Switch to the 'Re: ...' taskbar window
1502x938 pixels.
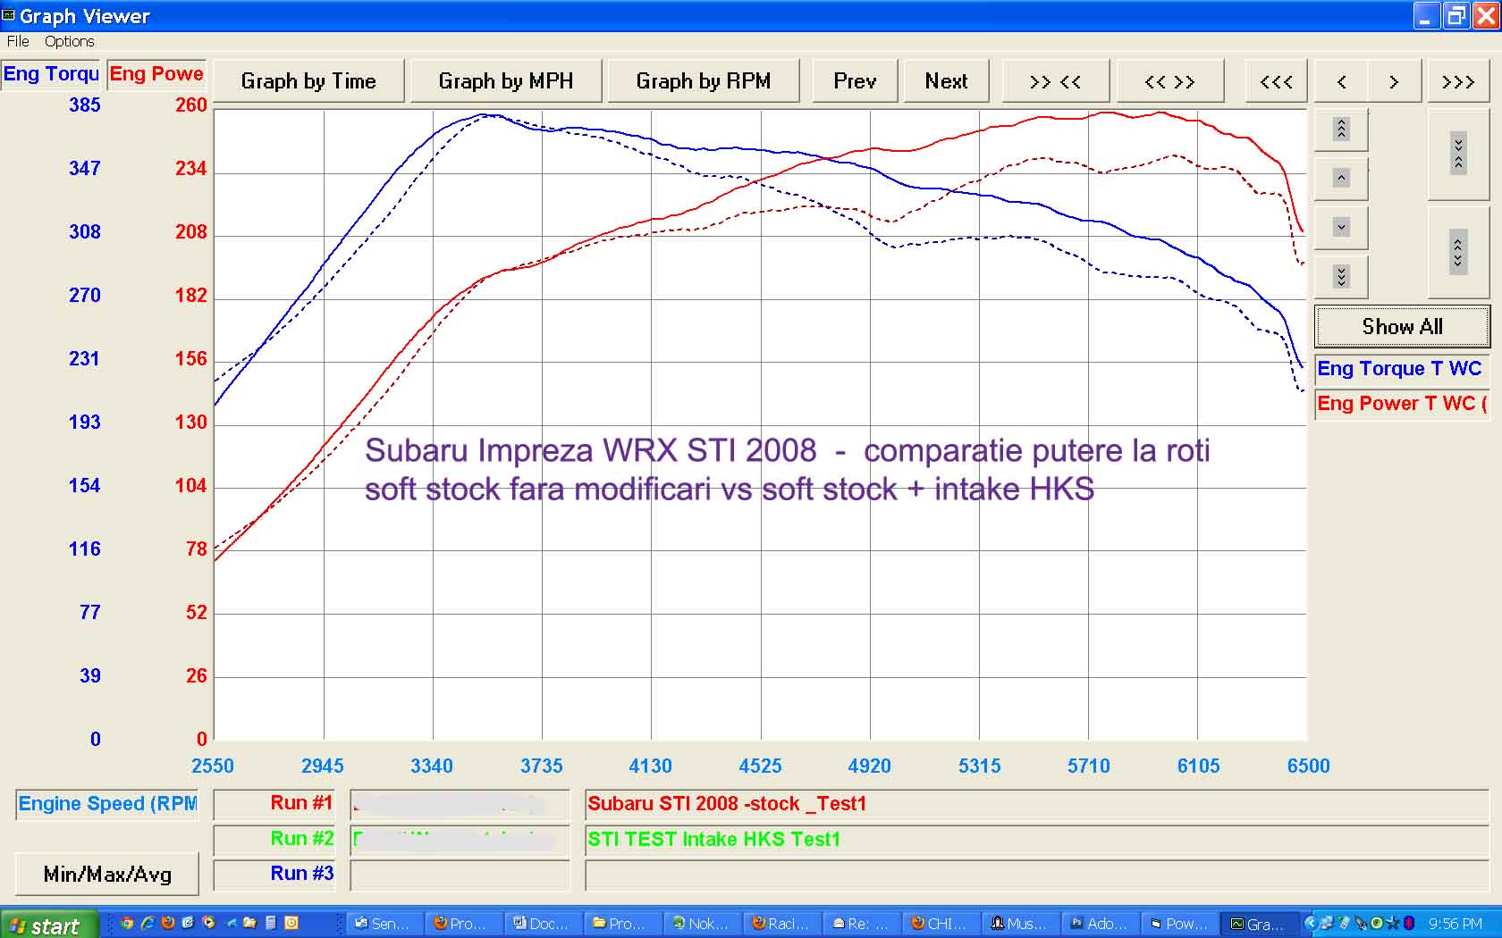pyautogui.click(x=859, y=924)
